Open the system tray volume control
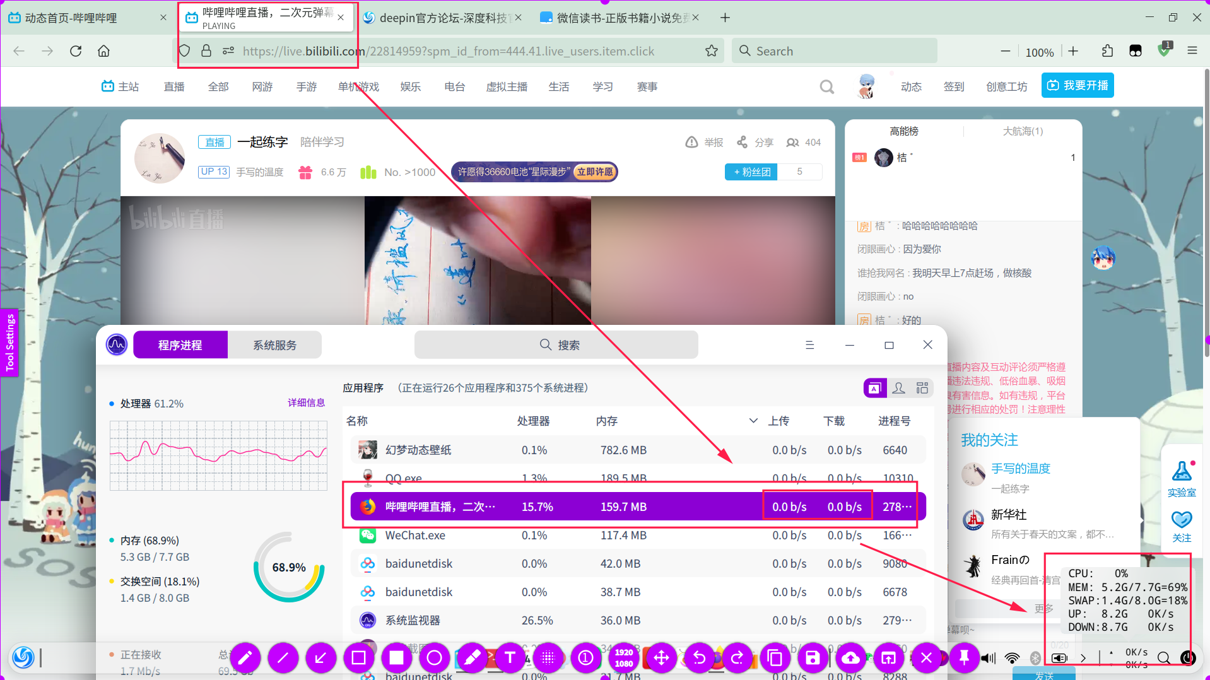Viewport: 1210px width, 680px height. pos(989,658)
